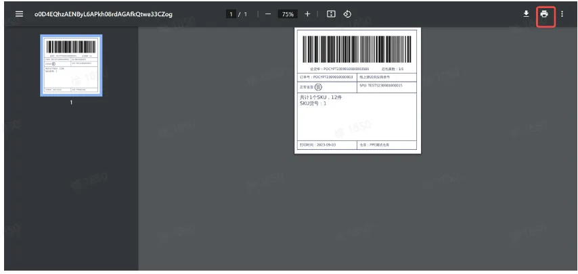
Task: Click the 打印时间 2023-09-03 text
Action: [x=317, y=145]
